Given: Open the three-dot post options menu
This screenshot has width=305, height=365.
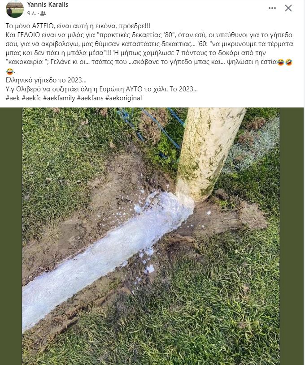Looking at the screenshot, I should 272,8.
